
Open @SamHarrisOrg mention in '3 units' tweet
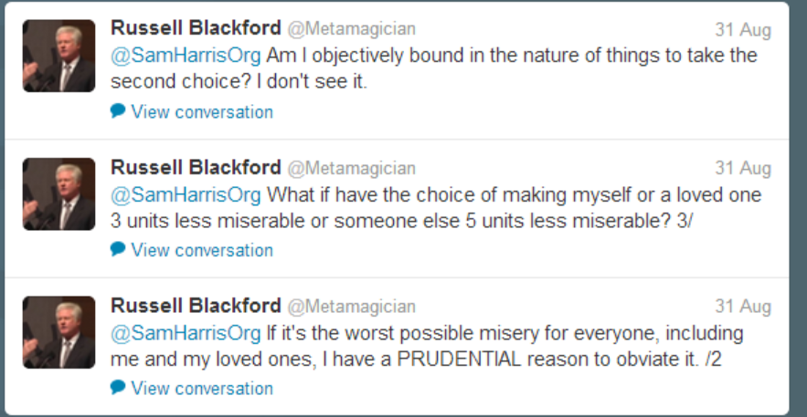(186, 195)
